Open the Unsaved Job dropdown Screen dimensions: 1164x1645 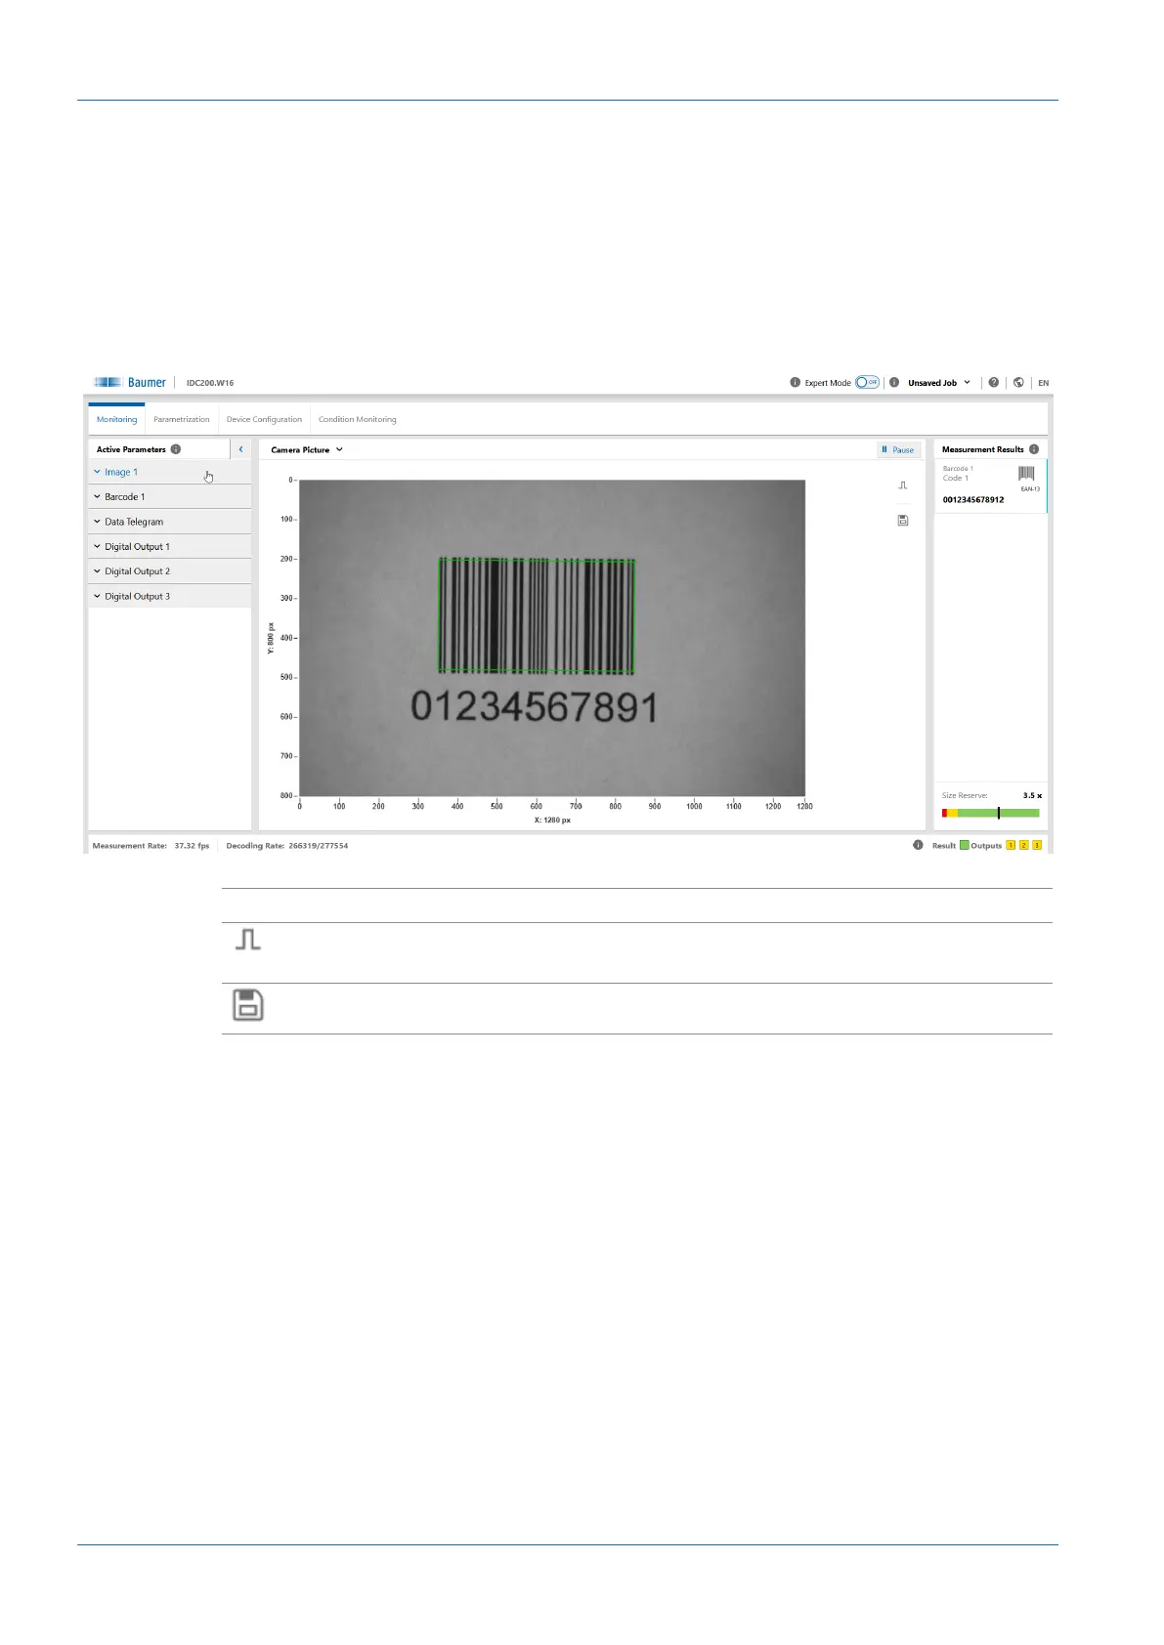pyautogui.click(x=938, y=383)
